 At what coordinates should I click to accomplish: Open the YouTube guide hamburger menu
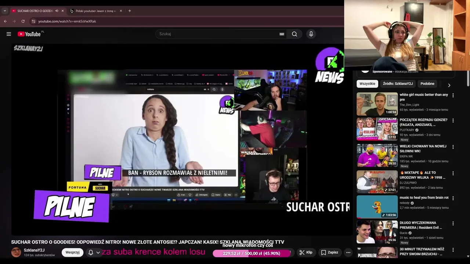pos(9,34)
